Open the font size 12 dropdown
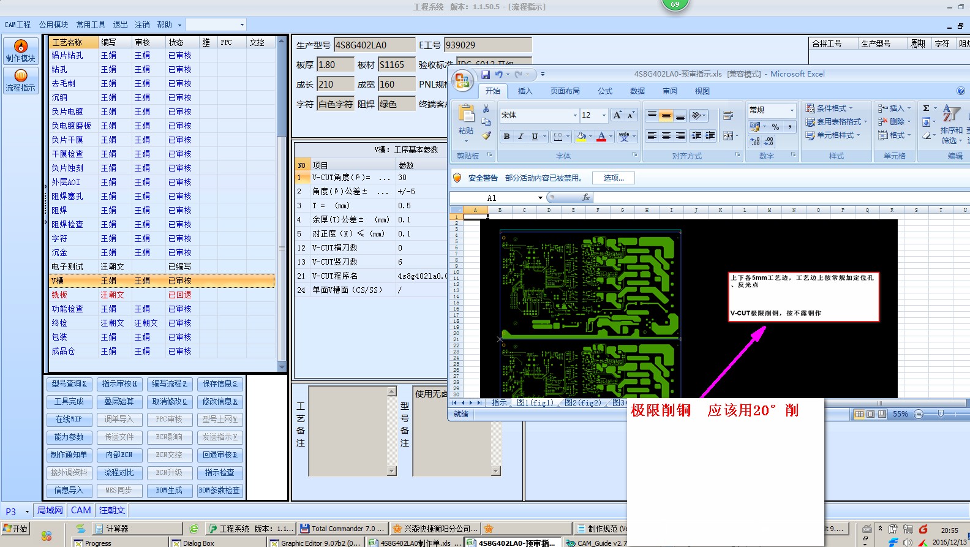Viewport: 970px width, 547px height. pos(604,115)
